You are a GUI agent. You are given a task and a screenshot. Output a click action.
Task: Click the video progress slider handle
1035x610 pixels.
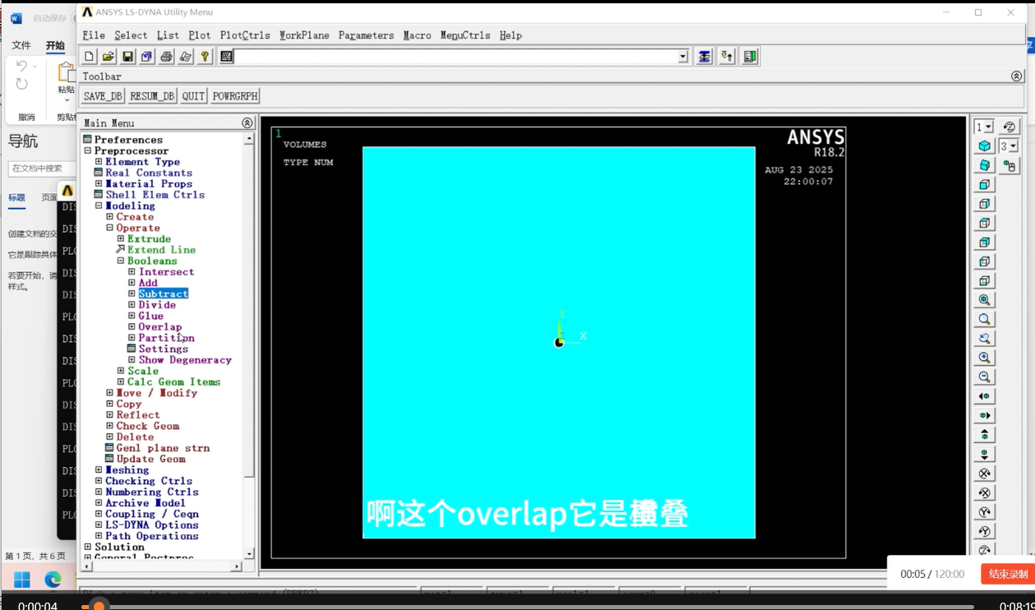pos(99,607)
